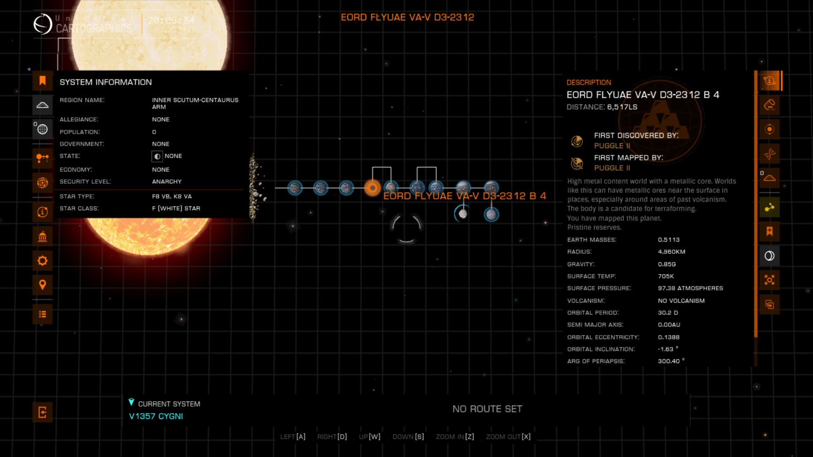The height and width of the screenshot is (457, 813).
Task: Click the ZOOM IN [Z] control hint
Action: [455, 437]
